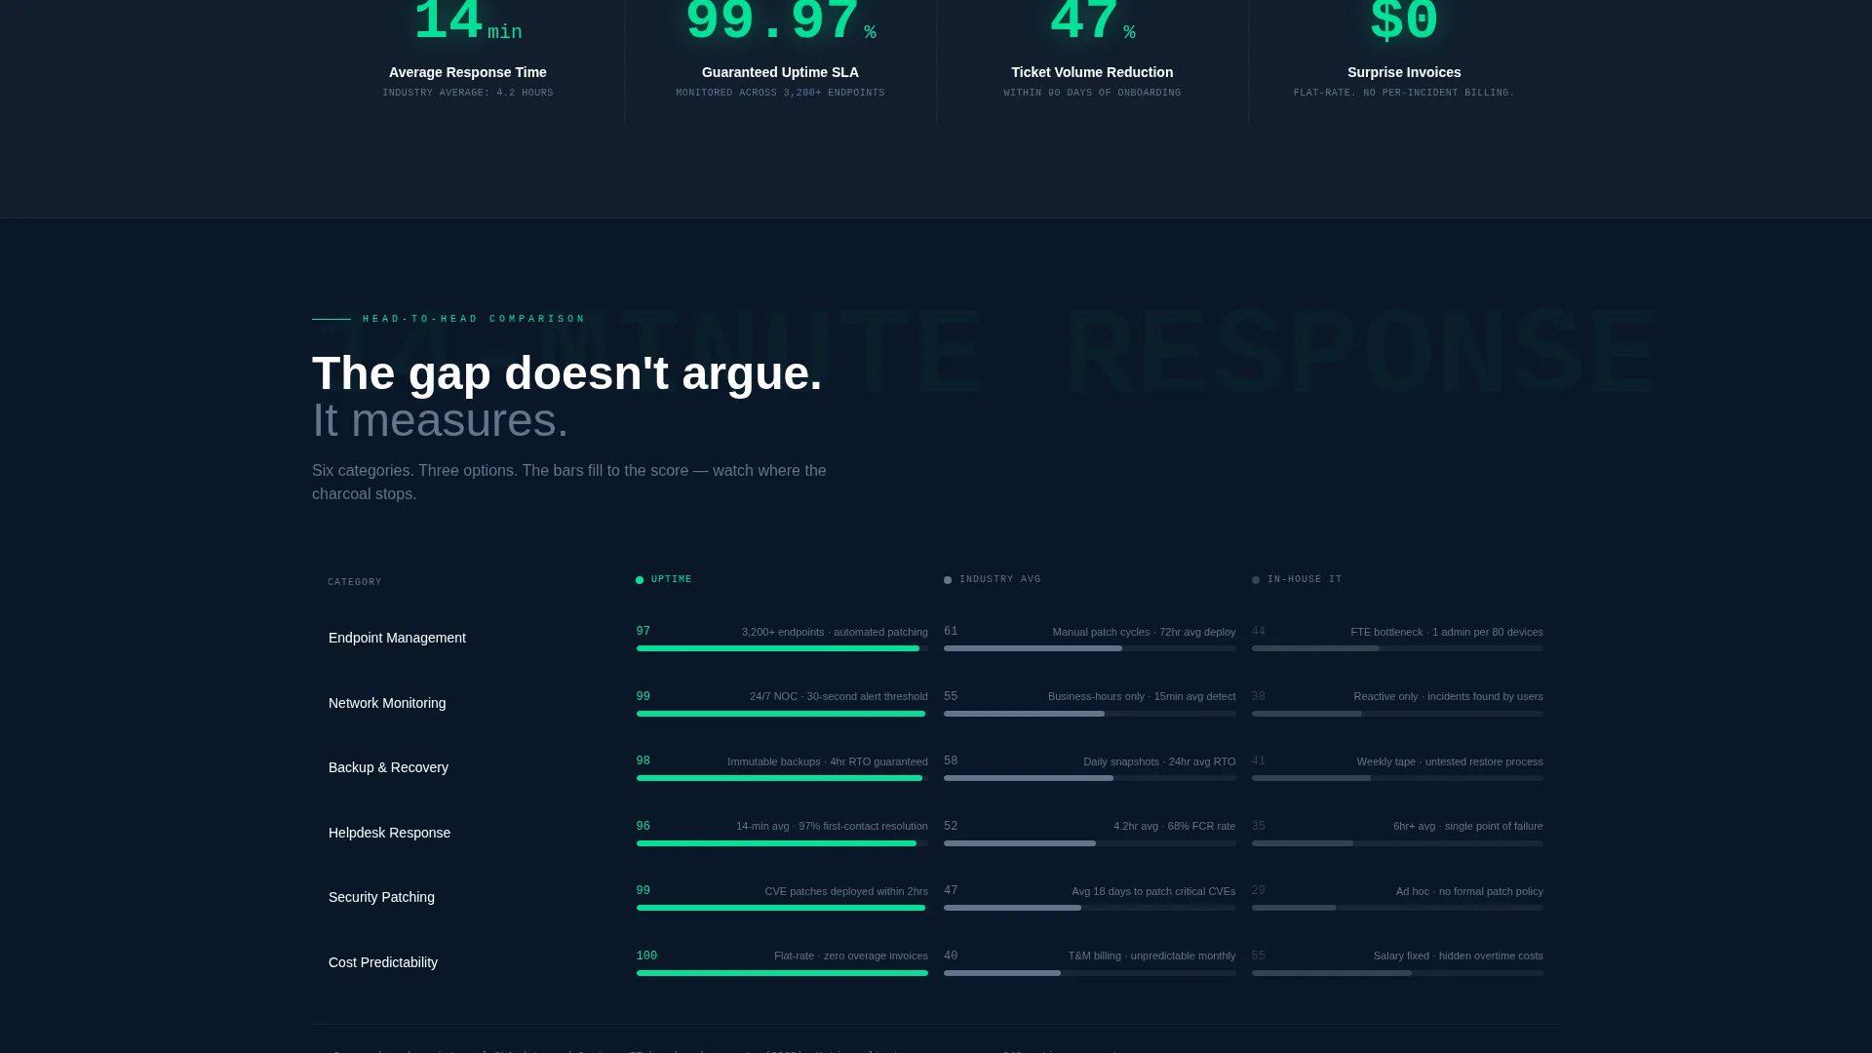Click the dot beside IN-HOUSE IT header
1872x1053 pixels.
click(x=1256, y=580)
